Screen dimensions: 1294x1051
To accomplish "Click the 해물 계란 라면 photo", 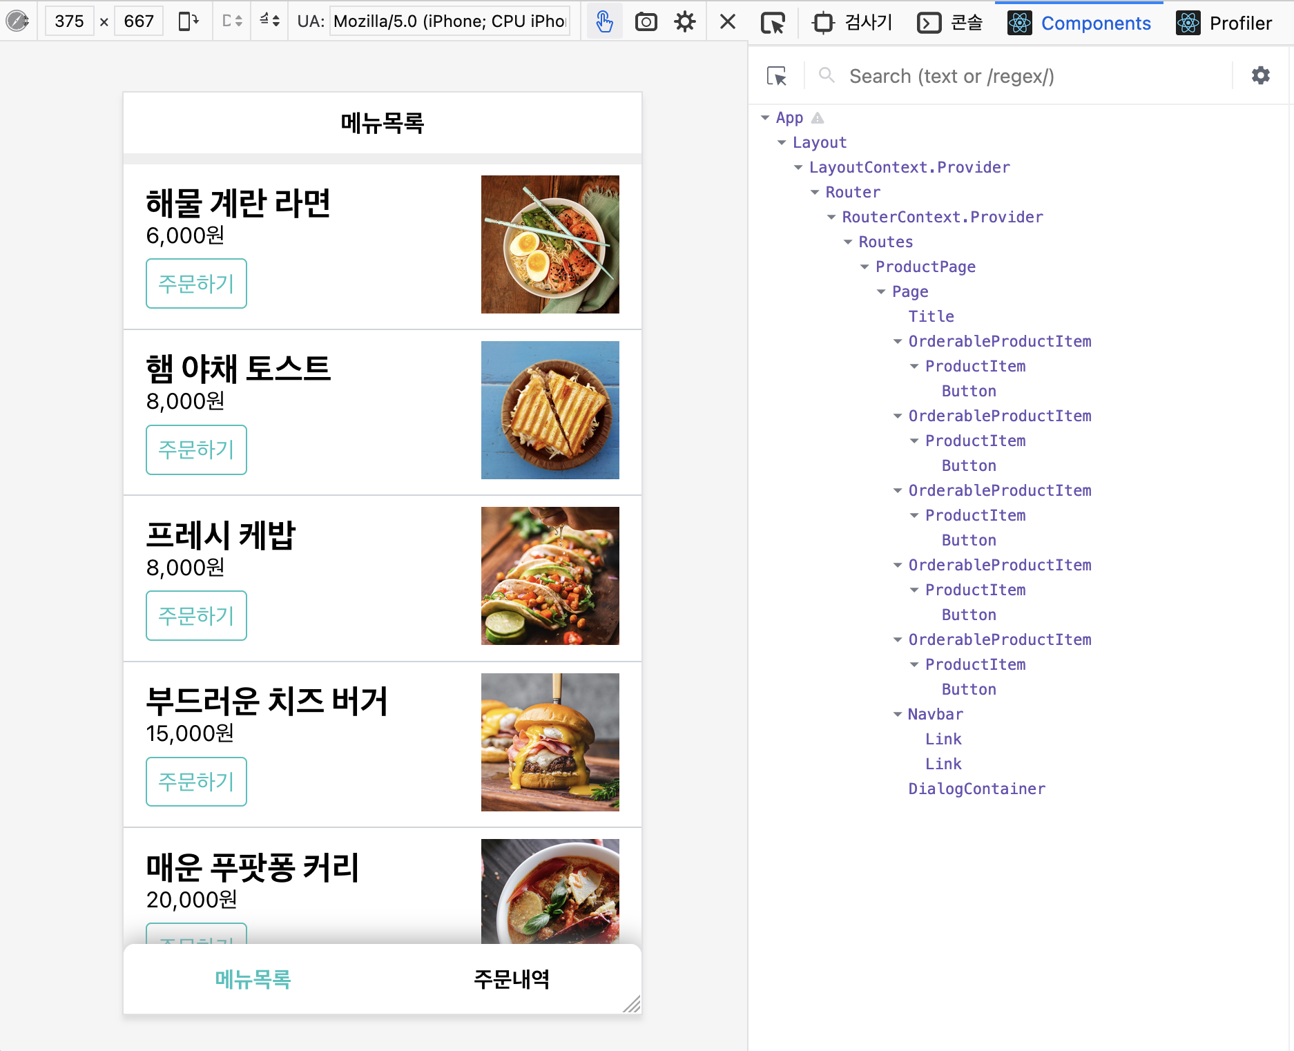I will (x=550, y=244).
